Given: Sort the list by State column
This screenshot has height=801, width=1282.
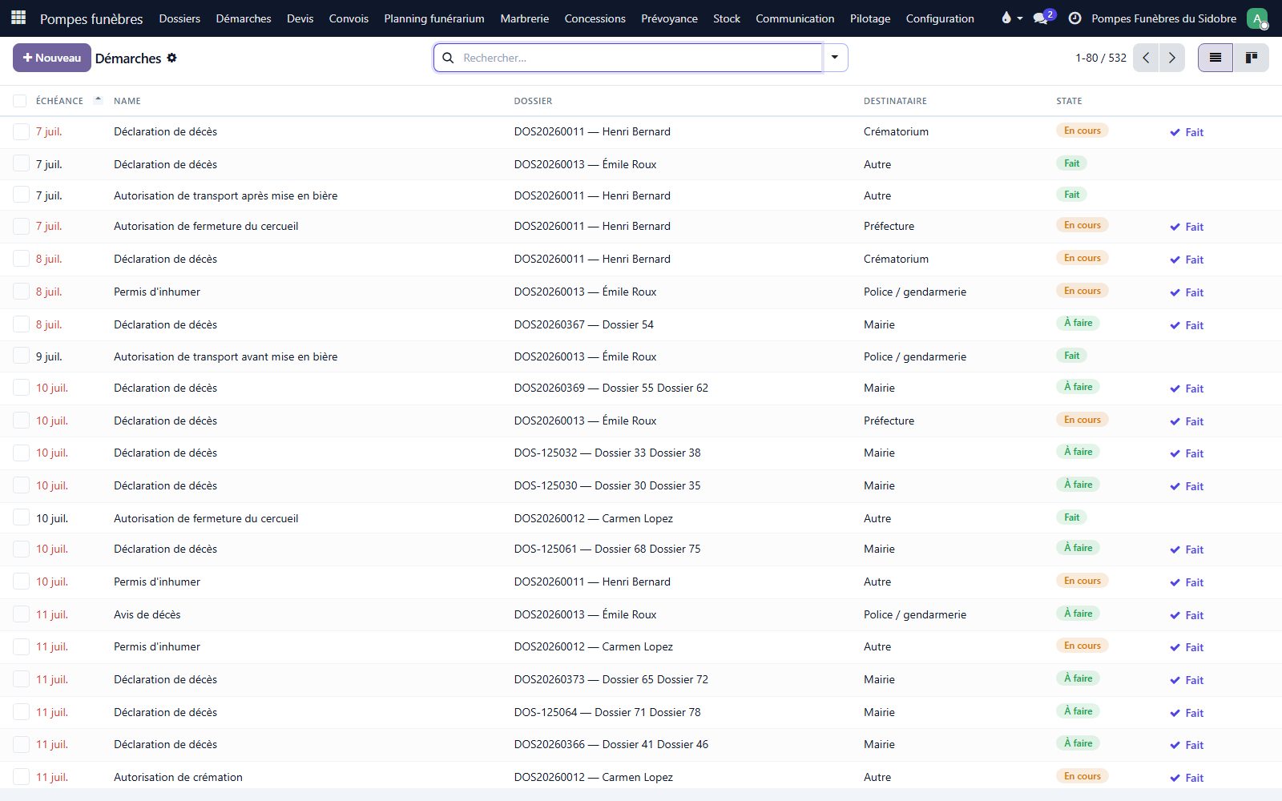Looking at the screenshot, I should point(1069,101).
